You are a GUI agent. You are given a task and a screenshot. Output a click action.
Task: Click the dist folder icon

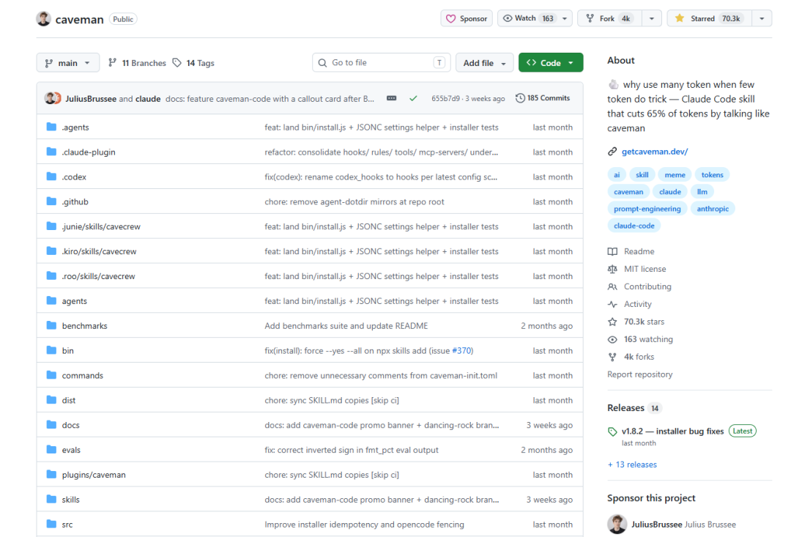point(51,400)
